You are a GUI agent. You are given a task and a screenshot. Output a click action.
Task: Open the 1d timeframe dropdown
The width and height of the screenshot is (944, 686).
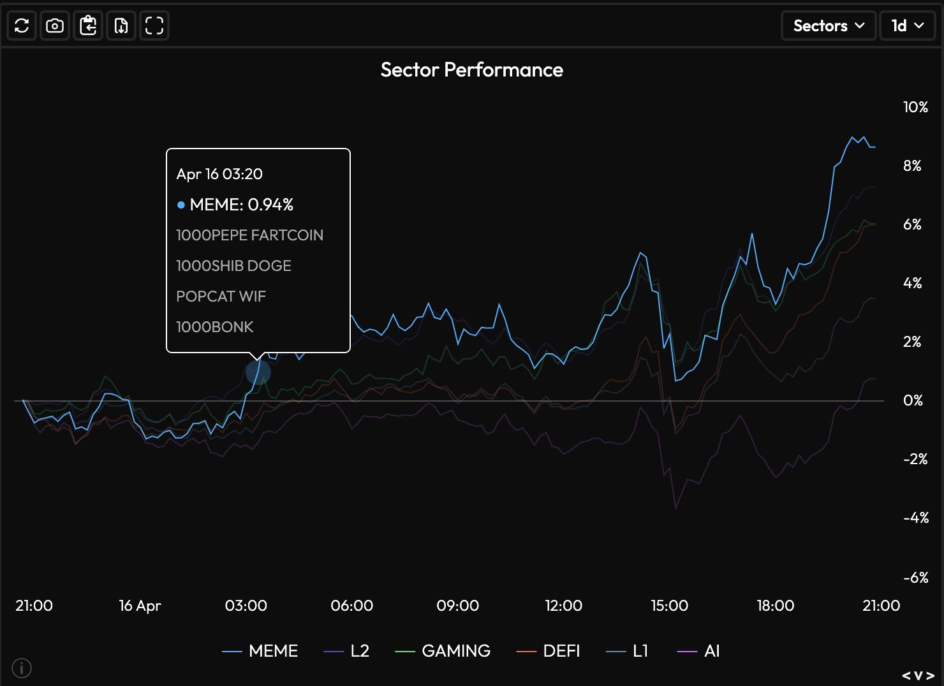click(x=907, y=26)
